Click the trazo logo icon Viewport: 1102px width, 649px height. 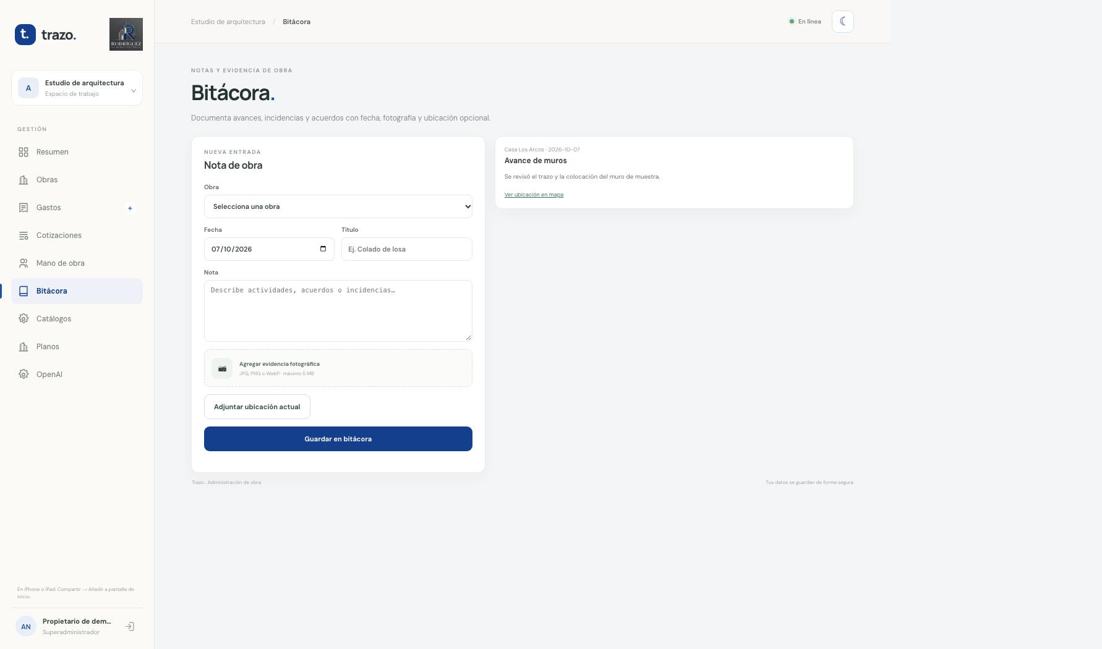pyautogui.click(x=25, y=35)
